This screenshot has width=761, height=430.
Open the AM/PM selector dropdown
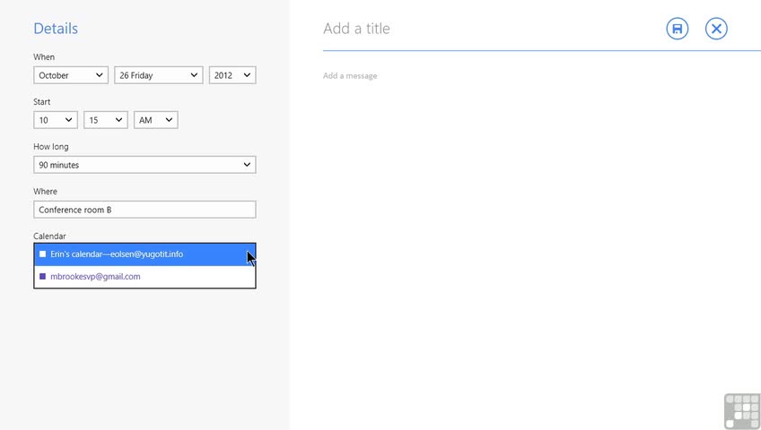156,120
